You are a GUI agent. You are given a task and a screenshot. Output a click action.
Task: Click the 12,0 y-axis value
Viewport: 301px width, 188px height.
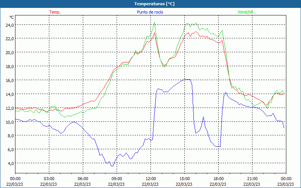coord(10,108)
